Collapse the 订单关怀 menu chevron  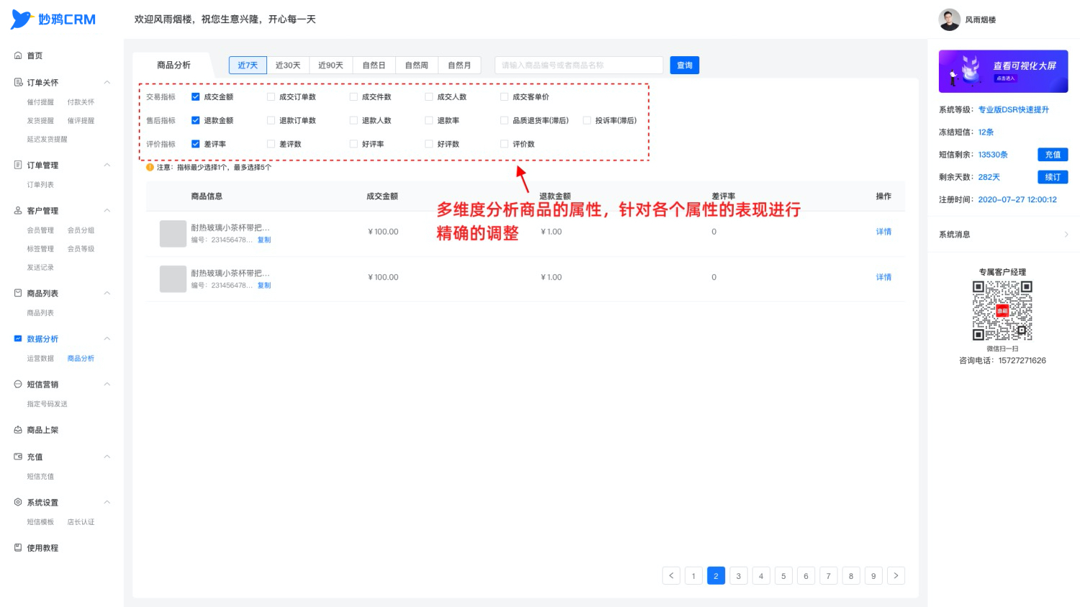pyautogui.click(x=107, y=82)
